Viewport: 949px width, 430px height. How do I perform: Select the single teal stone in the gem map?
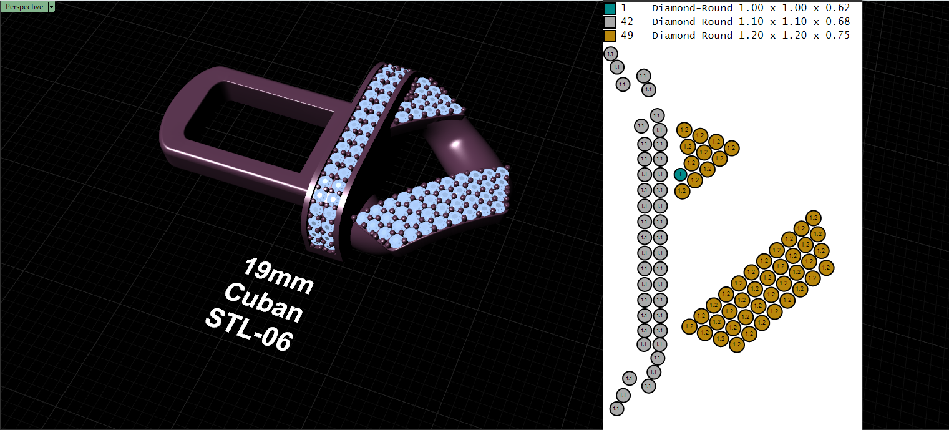point(680,175)
